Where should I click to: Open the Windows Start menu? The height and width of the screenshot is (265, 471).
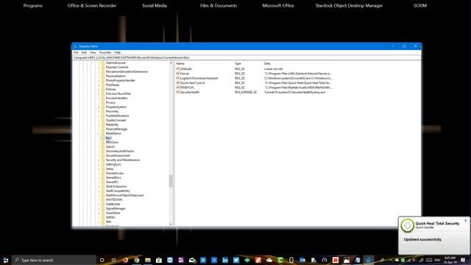[5, 260]
